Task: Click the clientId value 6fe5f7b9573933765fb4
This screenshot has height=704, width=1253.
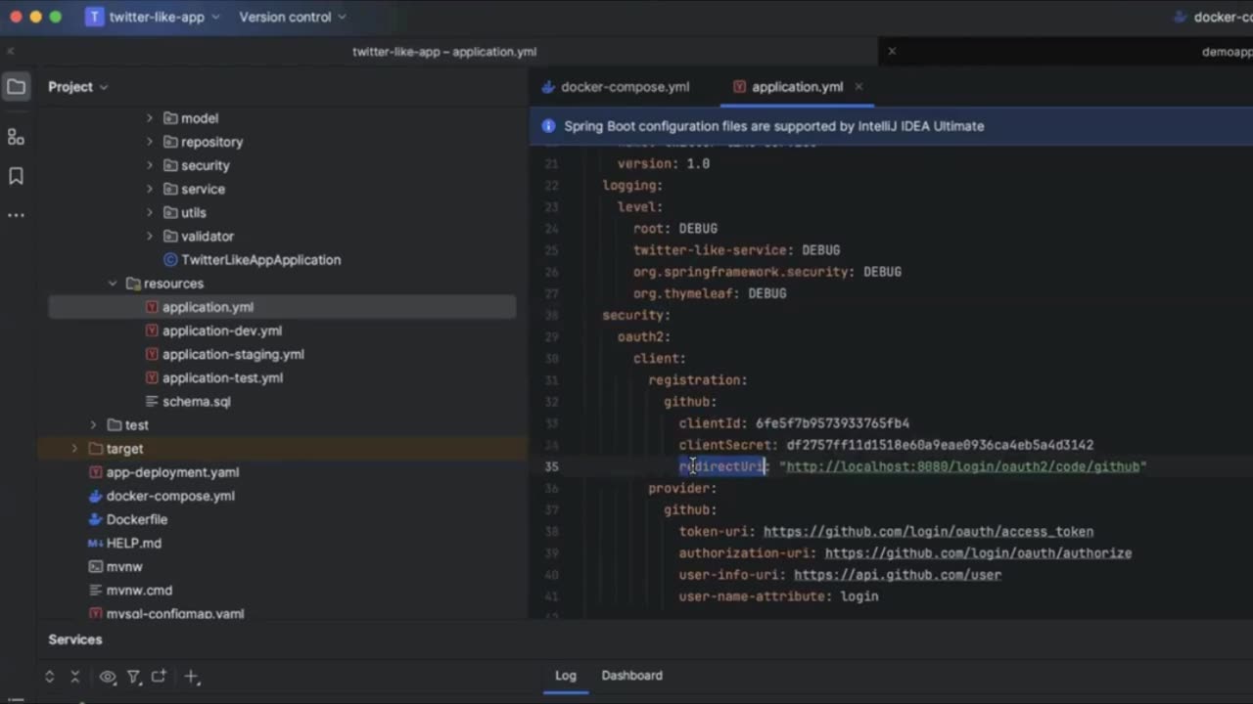Action: tap(832, 423)
